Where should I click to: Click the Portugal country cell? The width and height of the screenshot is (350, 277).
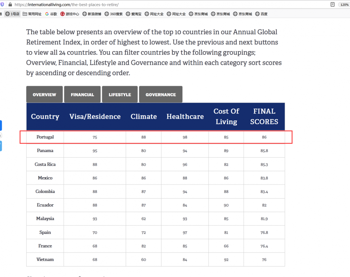45,137
